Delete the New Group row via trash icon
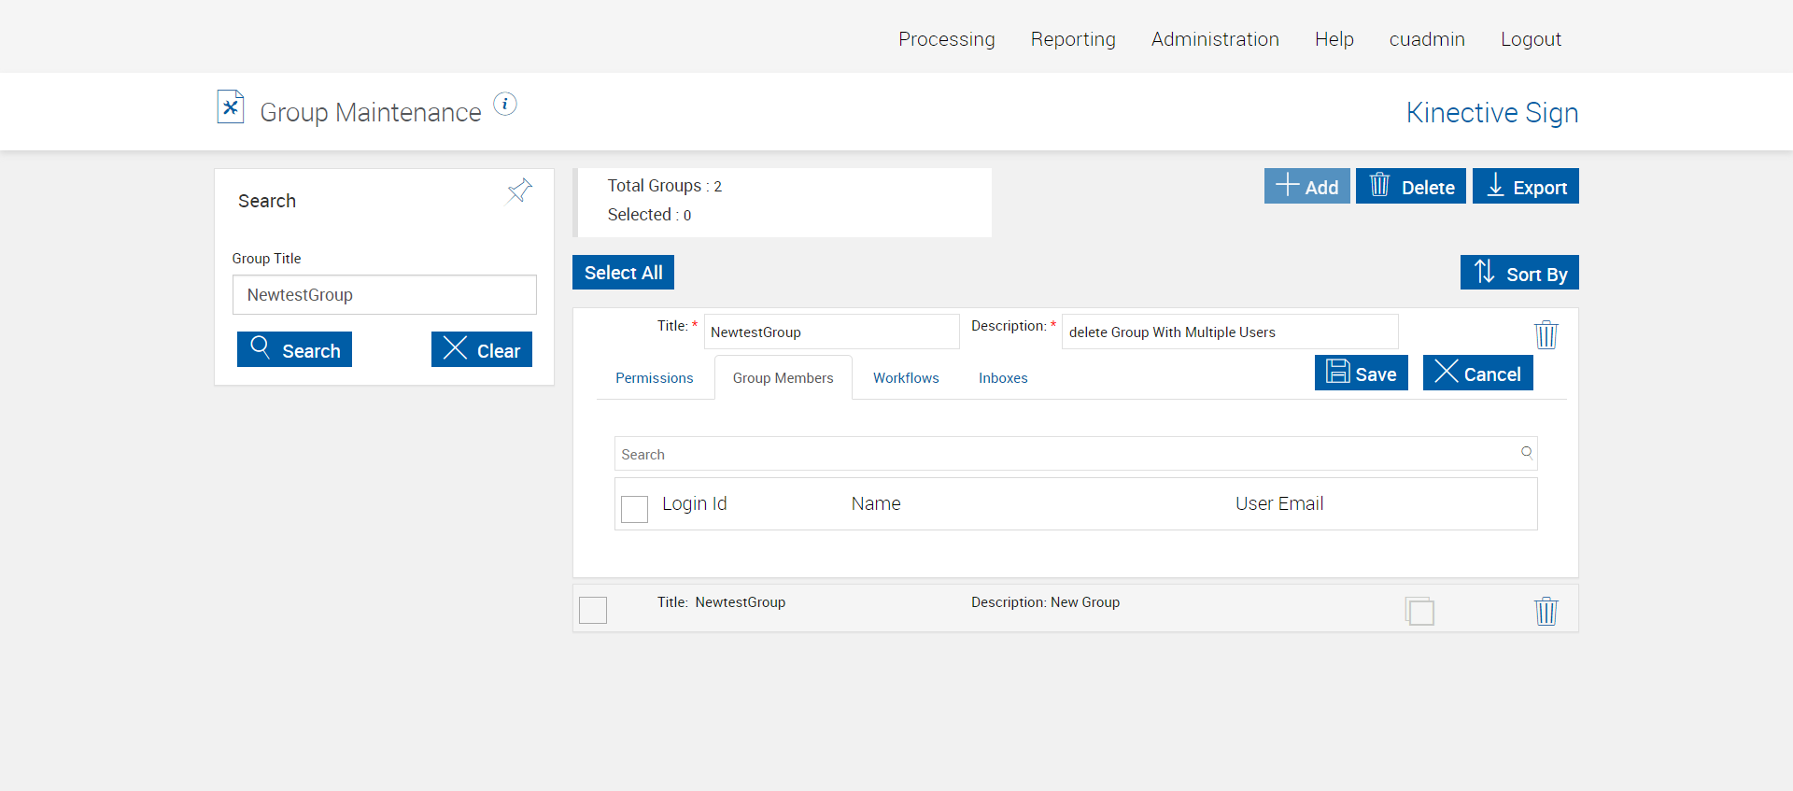 pos(1546,612)
